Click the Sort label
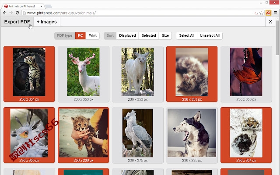This screenshot has width=280, height=175. (x=110, y=35)
